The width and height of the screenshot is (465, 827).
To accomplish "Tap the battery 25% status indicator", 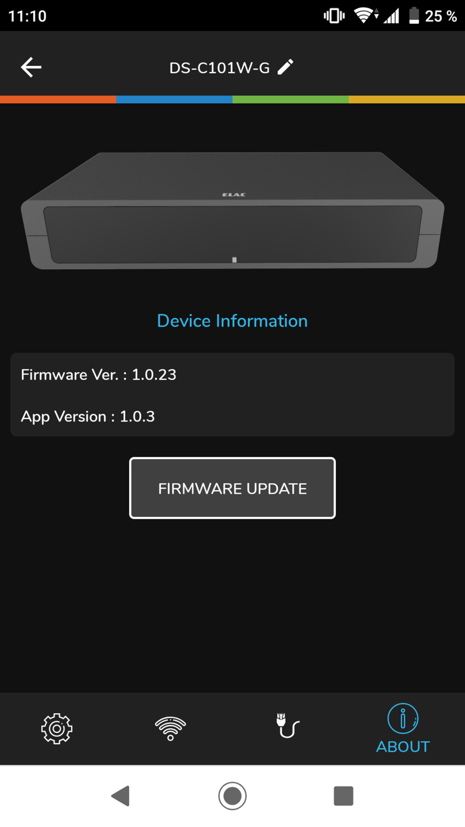I will [x=433, y=16].
